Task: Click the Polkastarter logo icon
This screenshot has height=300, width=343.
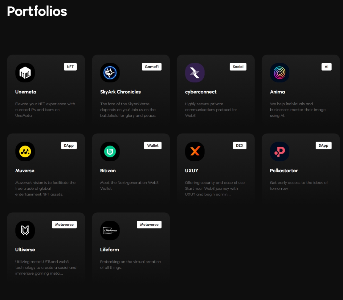Action: point(280,151)
